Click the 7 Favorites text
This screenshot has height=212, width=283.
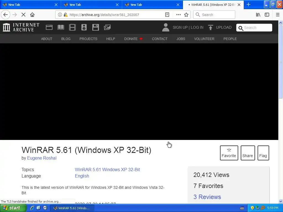click(208, 186)
